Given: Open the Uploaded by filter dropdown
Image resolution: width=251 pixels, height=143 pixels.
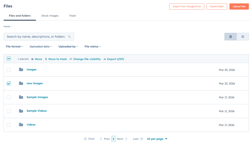Looking at the screenshot, I should (68, 47).
